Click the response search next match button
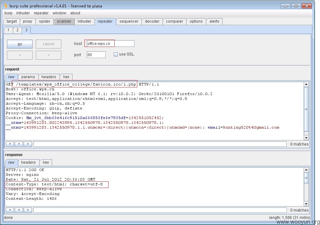Viewport: 320px width, 225px height. click(x=28, y=210)
